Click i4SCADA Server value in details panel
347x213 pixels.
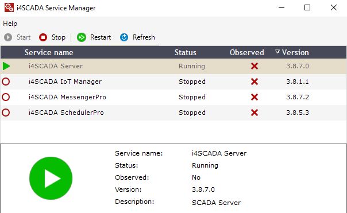tap(219, 153)
